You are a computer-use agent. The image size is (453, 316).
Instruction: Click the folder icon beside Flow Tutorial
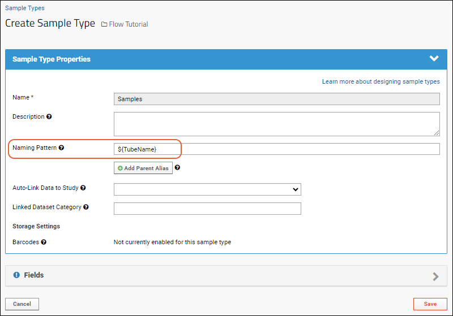(104, 24)
